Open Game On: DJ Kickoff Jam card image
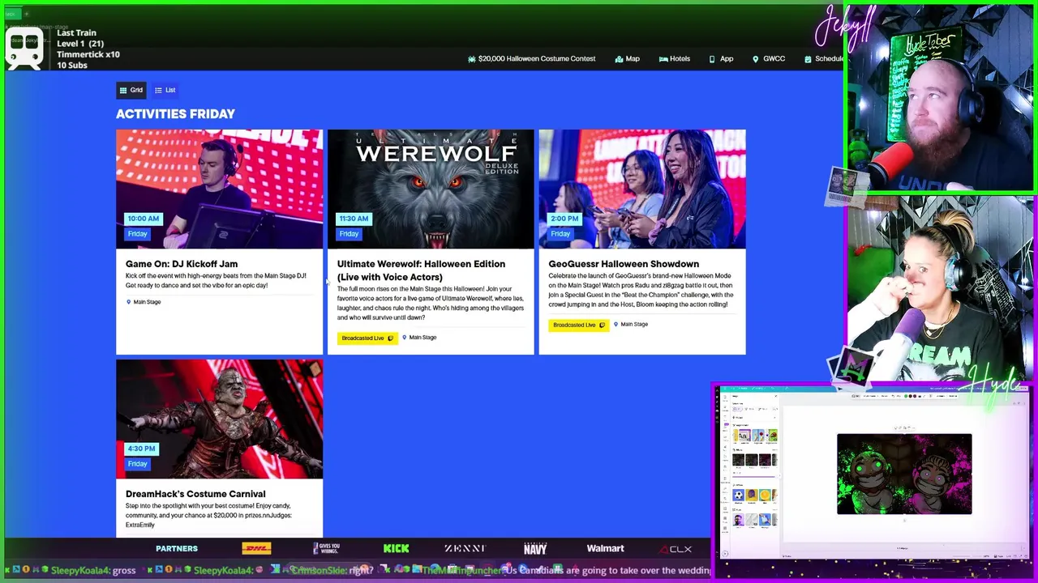1038x583 pixels. 219,189
